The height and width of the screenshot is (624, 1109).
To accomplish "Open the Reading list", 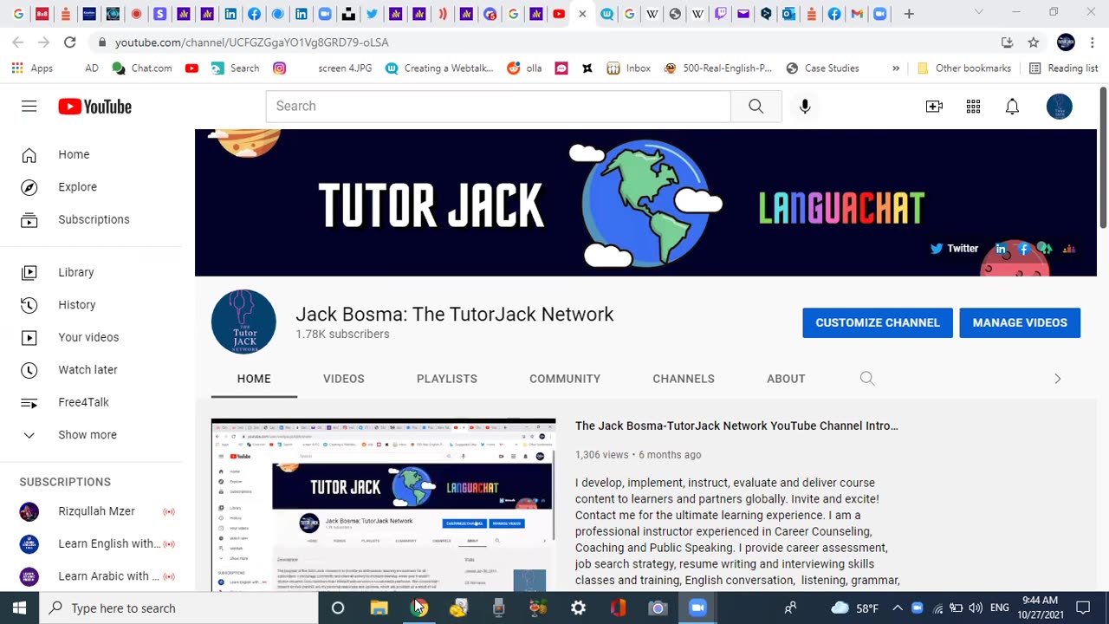I will click(1063, 68).
